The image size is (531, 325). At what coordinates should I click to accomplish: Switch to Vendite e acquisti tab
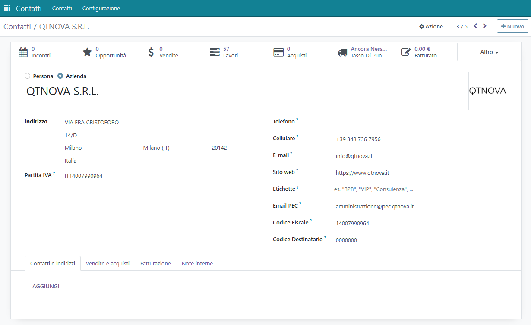107,263
